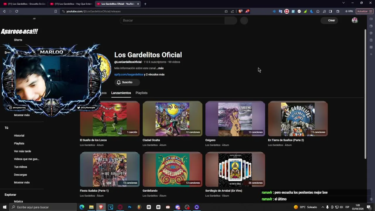Image resolution: width=375 pixels, height=211 pixels.
Task: Open the volume speaker tray icon
Action: (x=341, y=207)
